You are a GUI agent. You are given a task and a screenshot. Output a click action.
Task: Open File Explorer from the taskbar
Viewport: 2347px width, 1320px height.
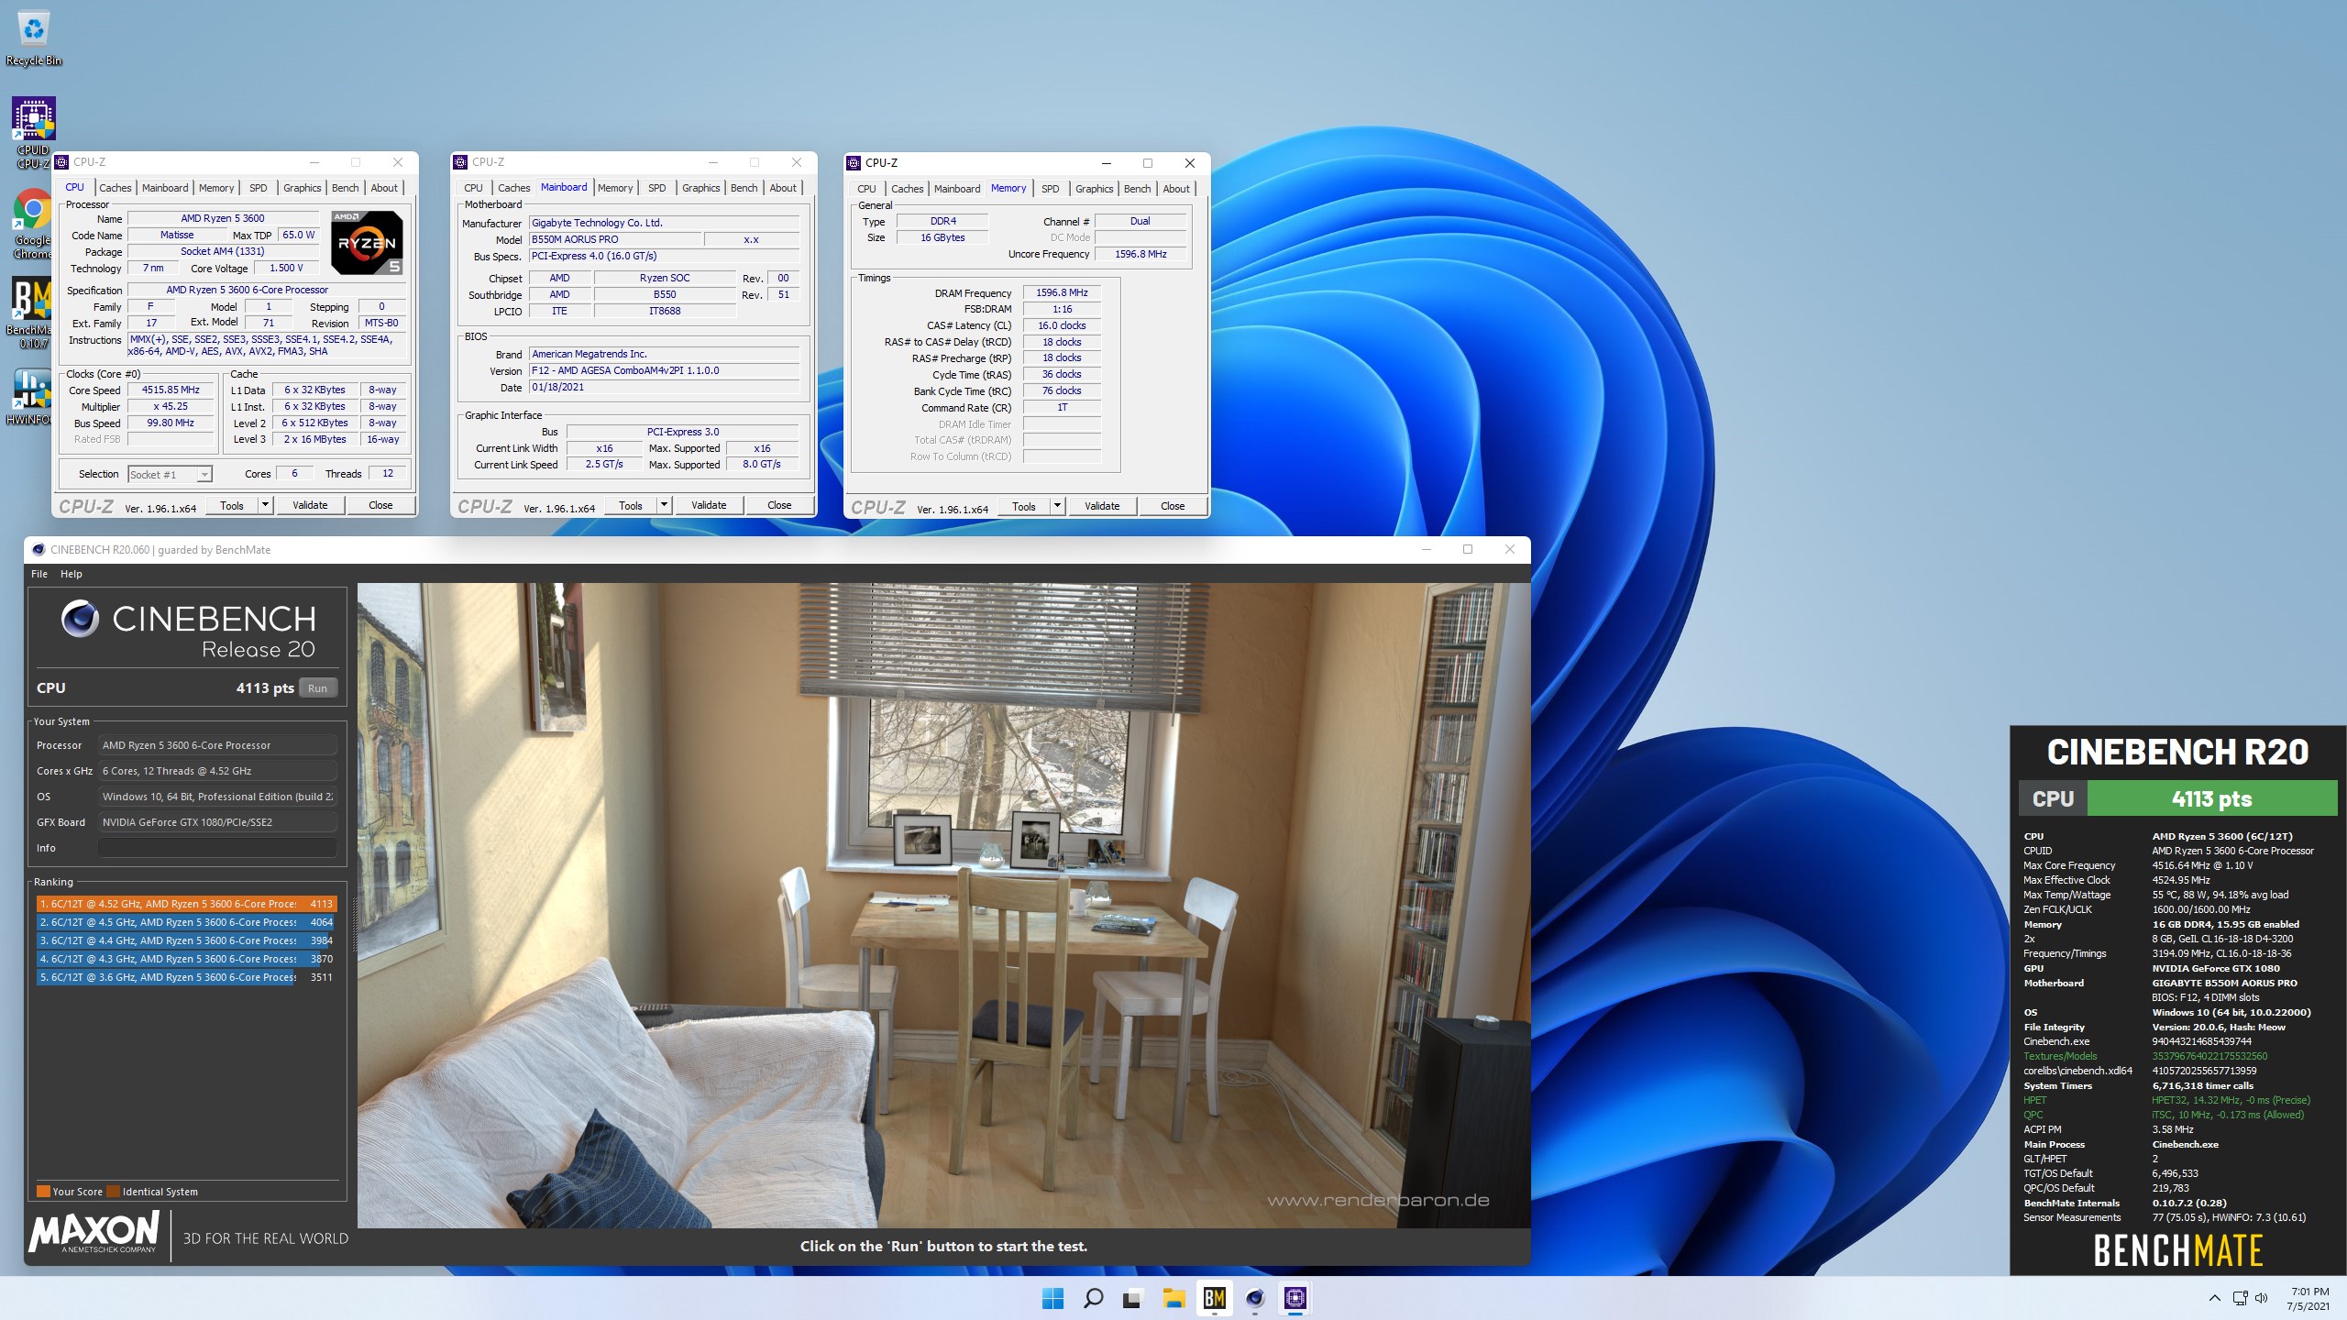pyautogui.click(x=1173, y=1298)
